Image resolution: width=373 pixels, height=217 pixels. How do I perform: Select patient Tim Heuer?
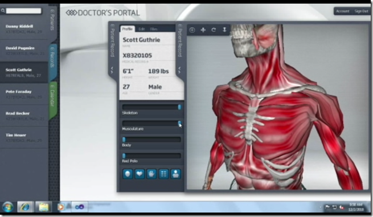pyautogui.click(x=24, y=137)
